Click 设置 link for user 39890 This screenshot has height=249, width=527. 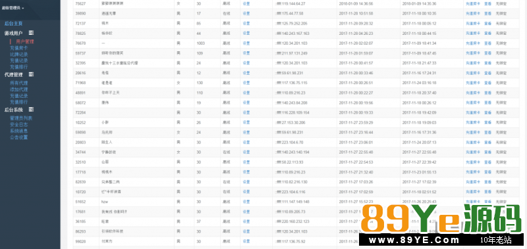coord(246,14)
